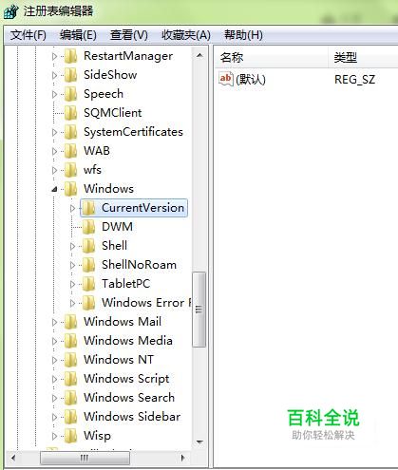The height and width of the screenshot is (470, 398).
Task: Collapse the Windows key
Action: tap(54, 190)
